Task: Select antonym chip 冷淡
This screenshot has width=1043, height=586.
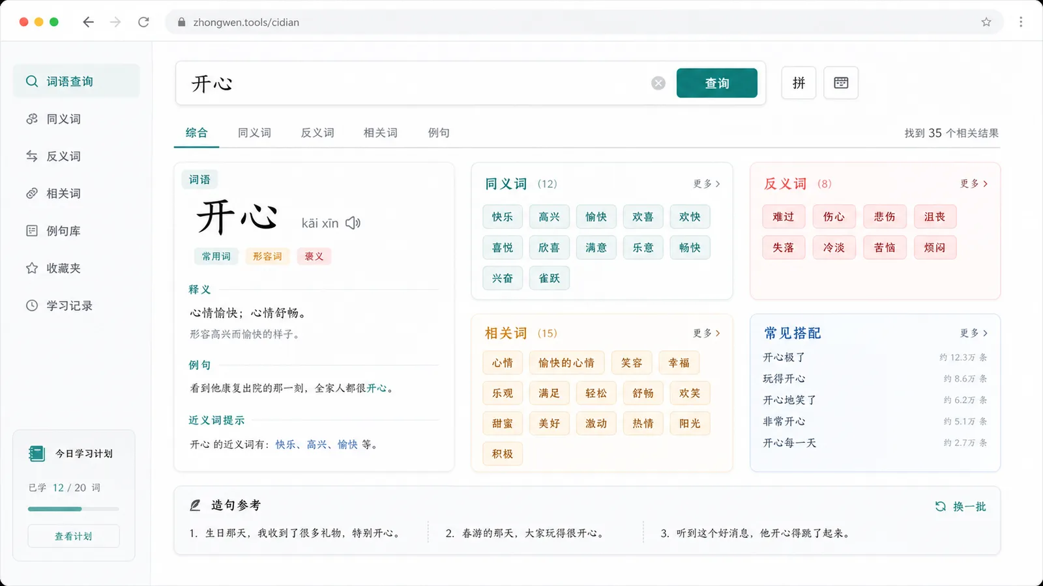Action: (834, 247)
